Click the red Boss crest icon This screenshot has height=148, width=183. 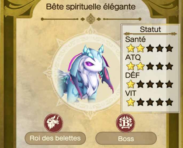point(126,123)
